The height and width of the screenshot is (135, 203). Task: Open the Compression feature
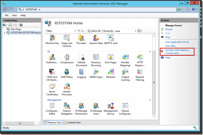click(67, 59)
